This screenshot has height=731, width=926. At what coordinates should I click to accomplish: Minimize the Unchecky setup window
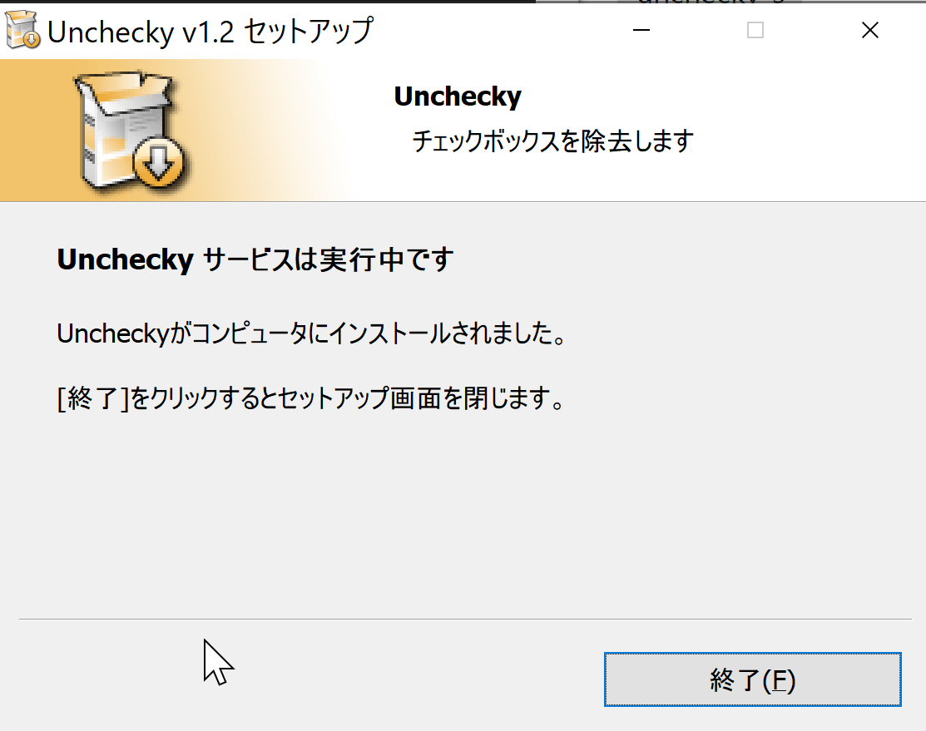point(641,30)
